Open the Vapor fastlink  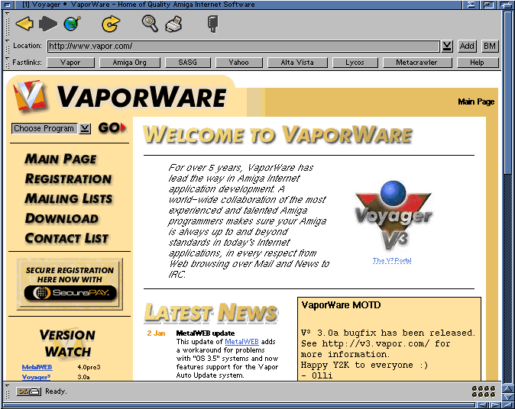pos(70,63)
